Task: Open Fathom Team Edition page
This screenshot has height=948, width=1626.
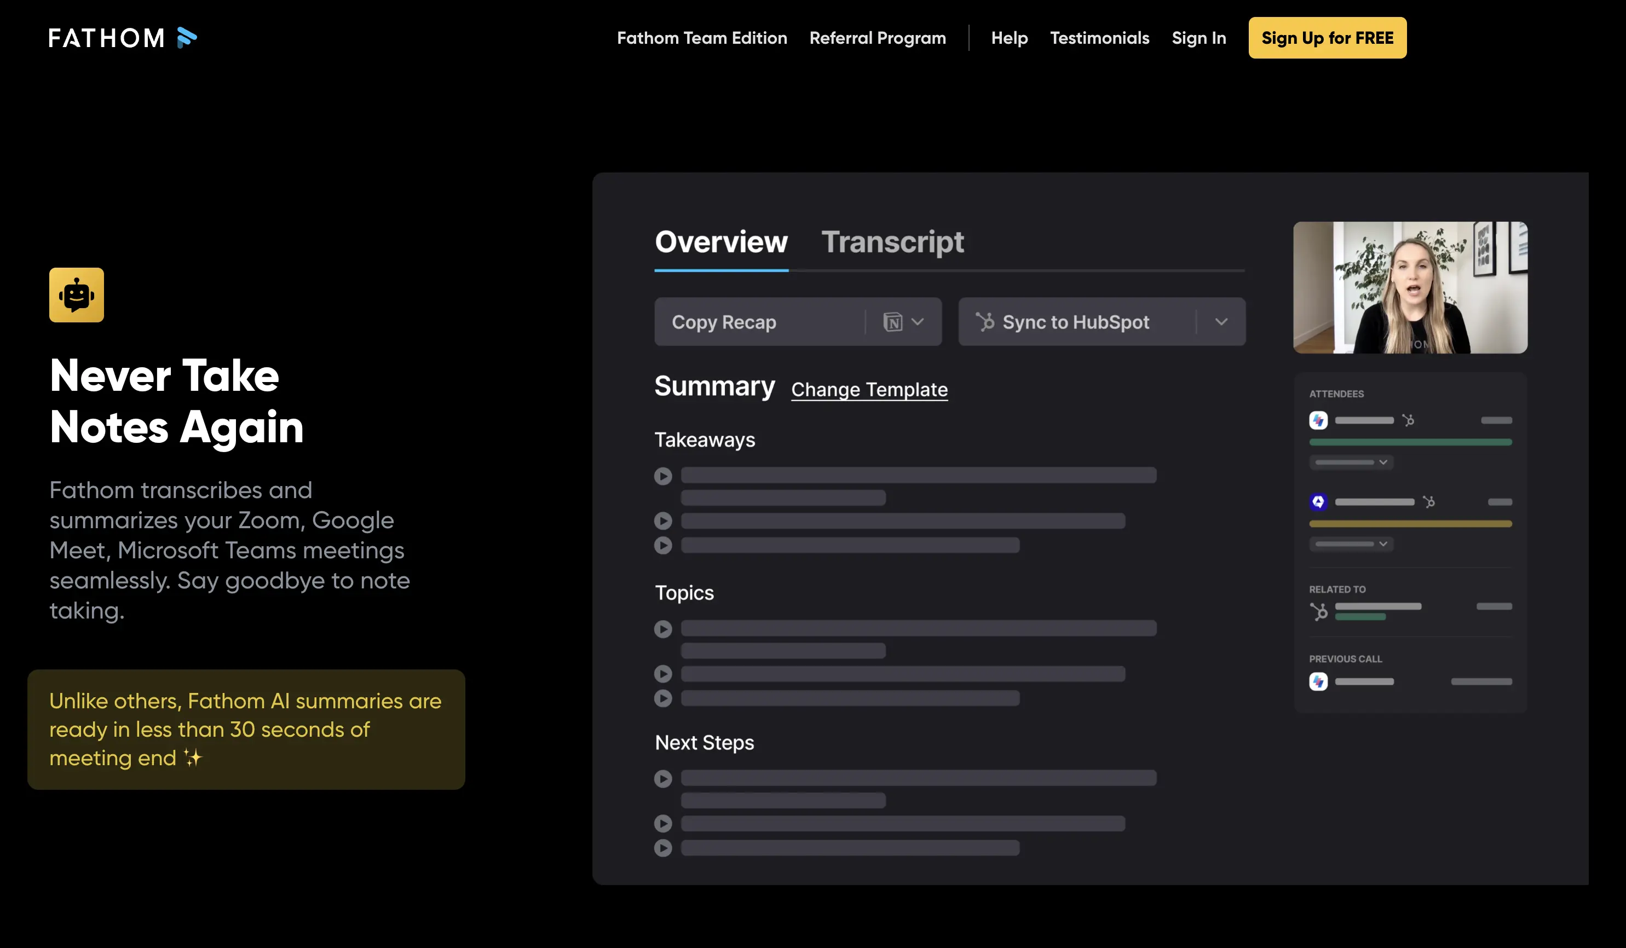Action: (x=702, y=38)
